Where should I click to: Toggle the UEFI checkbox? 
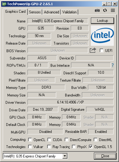point(101,51)
